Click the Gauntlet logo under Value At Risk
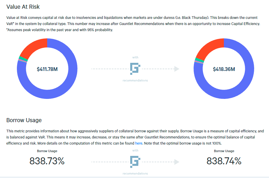 click(x=135, y=69)
